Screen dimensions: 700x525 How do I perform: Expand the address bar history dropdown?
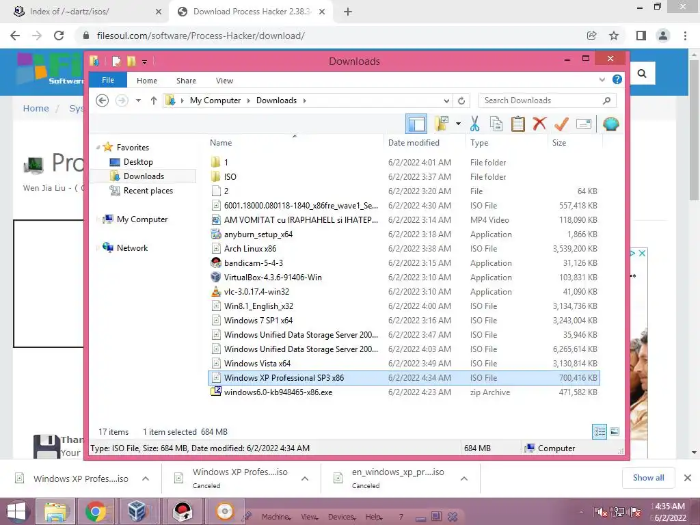[446, 100]
